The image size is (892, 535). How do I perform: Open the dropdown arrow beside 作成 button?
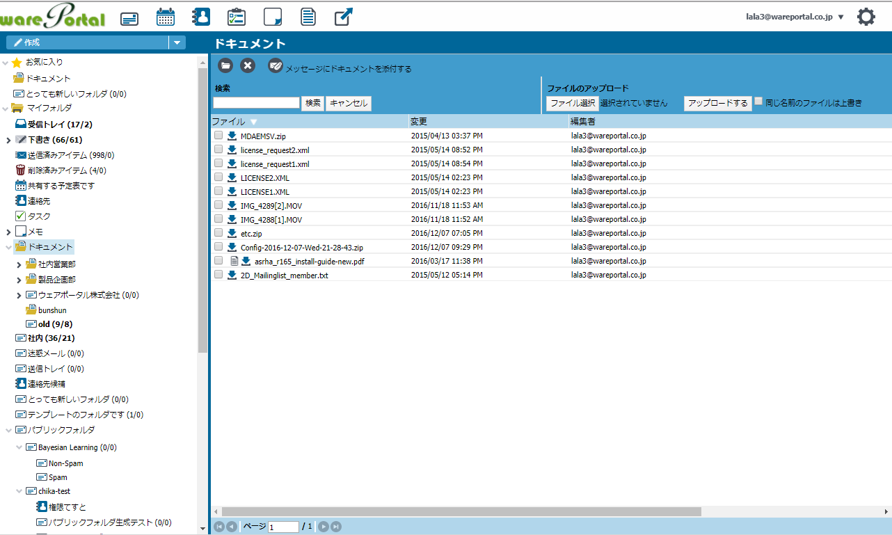pos(177,42)
